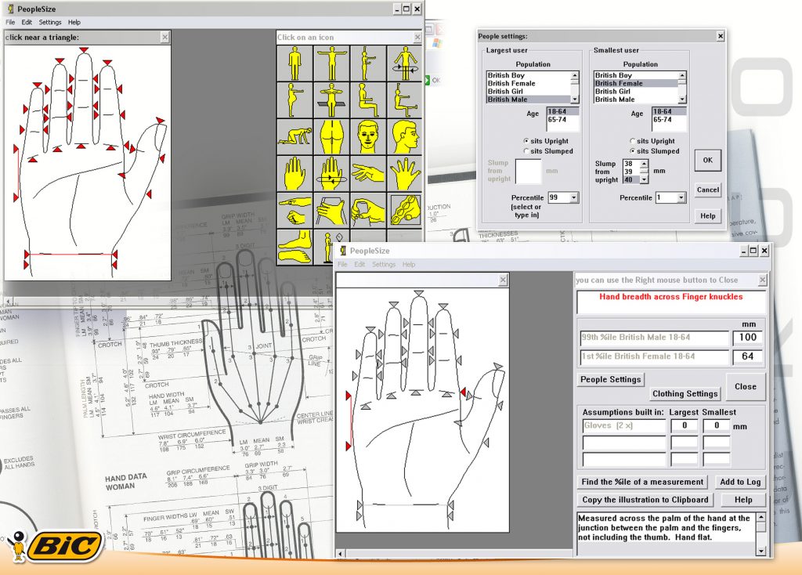The height and width of the screenshot is (575, 802).
Task: Select the flat hand palm icon
Action: click(294, 174)
